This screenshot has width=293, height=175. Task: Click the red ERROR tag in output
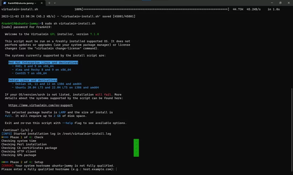click(x=7, y=166)
